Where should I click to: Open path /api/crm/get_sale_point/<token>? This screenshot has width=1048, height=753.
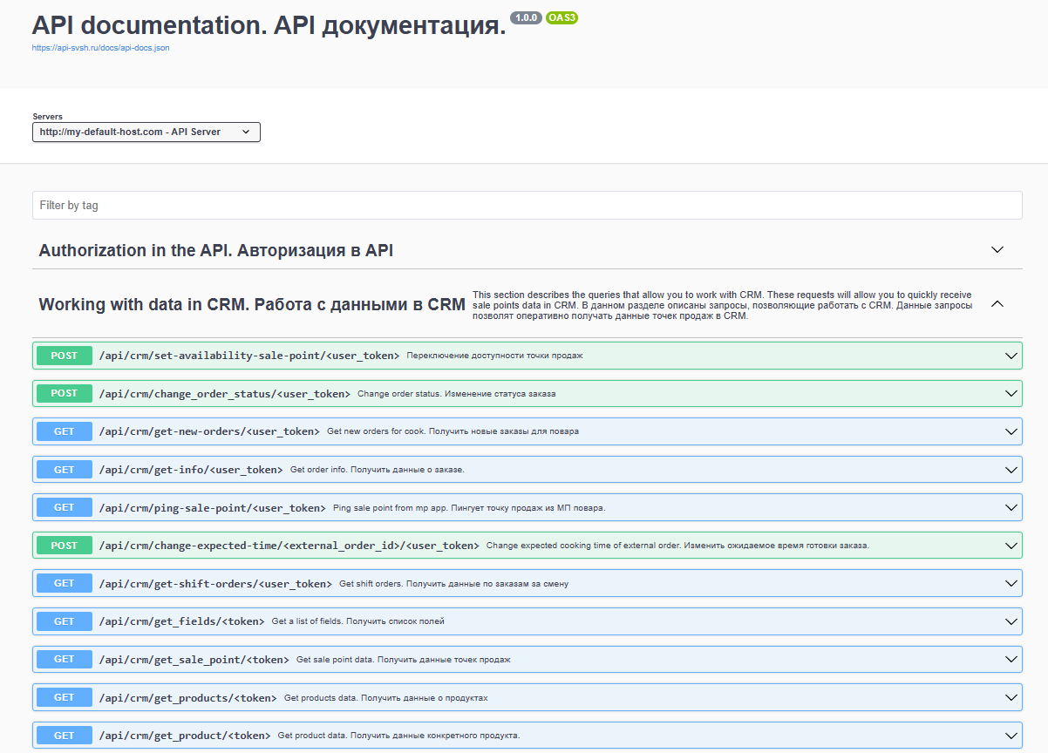point(194,660)
